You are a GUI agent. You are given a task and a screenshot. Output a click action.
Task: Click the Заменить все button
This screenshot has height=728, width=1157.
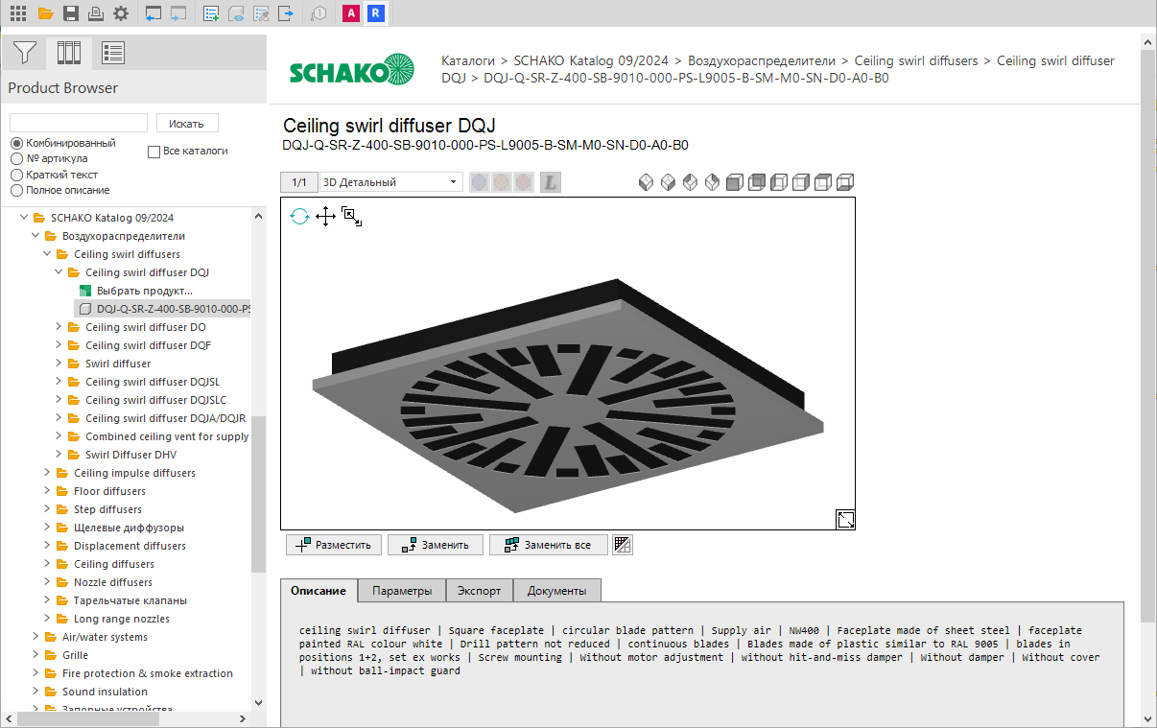tap(549, 545)
